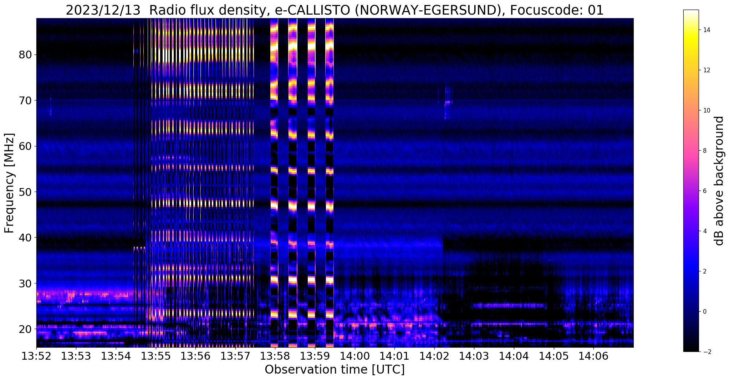Click the 80 MHz frequency tick label

click(x=25, y=55)
